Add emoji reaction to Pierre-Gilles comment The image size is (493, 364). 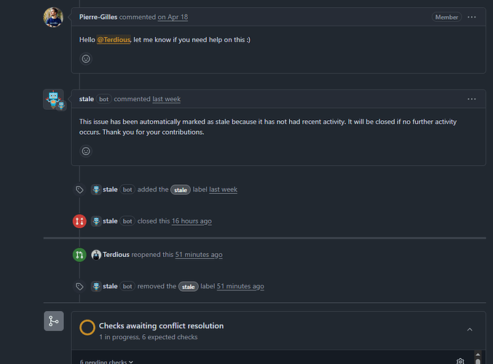click(86, 58)
